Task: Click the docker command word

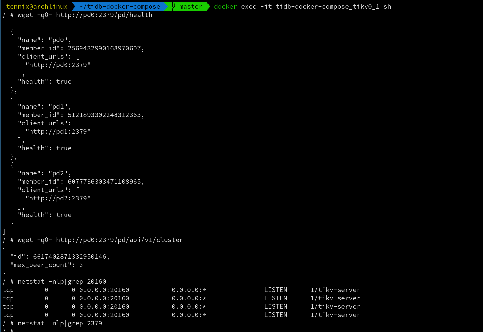Action: point(225,6)
